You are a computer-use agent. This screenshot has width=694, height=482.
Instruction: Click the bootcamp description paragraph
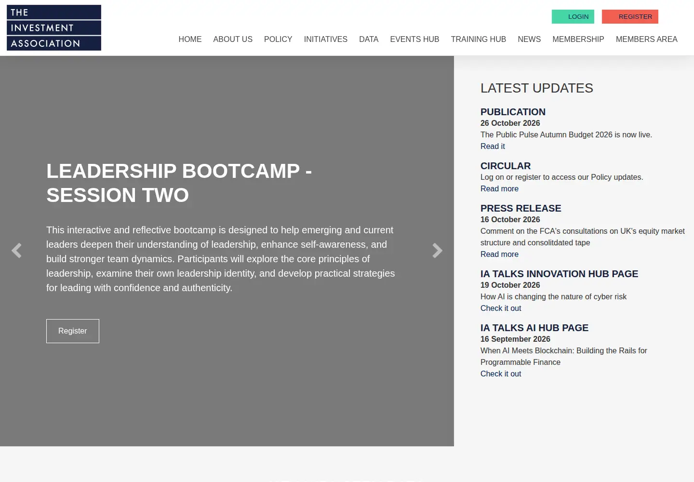221,259
